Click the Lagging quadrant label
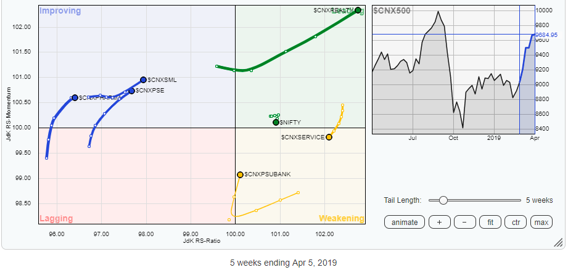 (x=56, y=218)
